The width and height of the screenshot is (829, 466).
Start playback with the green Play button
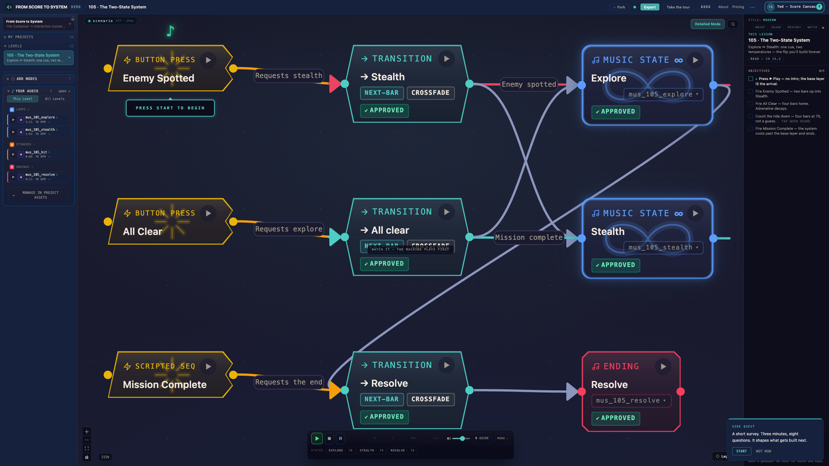[x=317, y=438]
